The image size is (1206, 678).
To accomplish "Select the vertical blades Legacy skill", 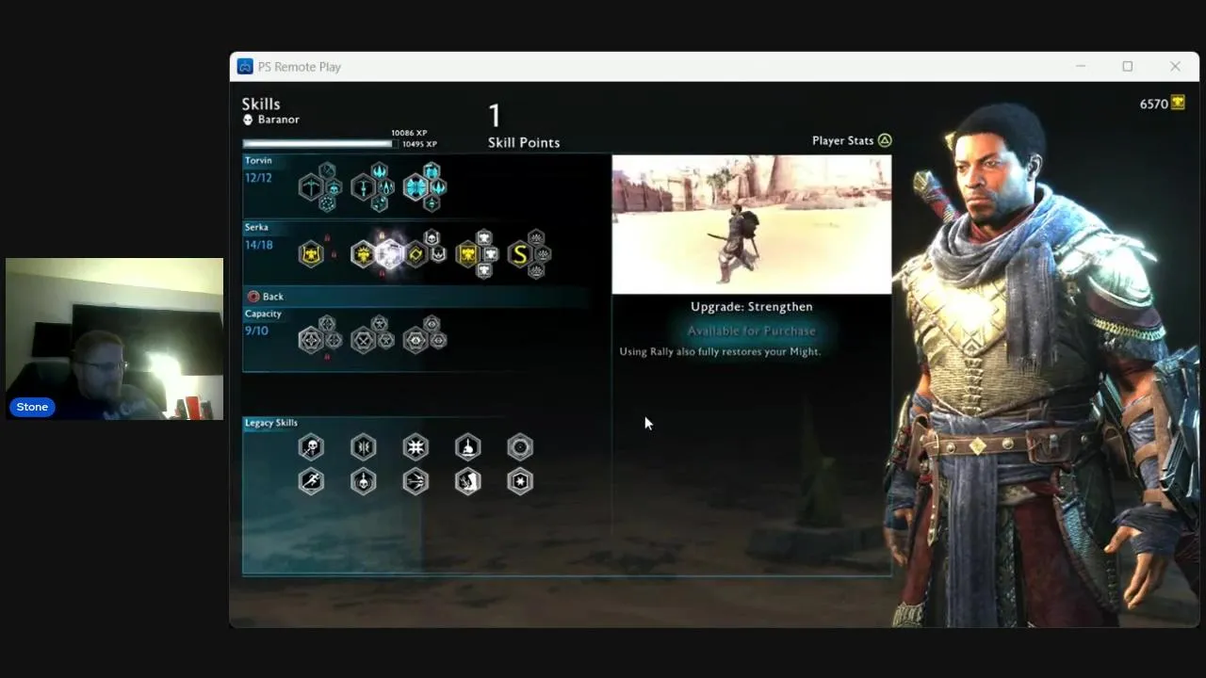I will [363, 447].
